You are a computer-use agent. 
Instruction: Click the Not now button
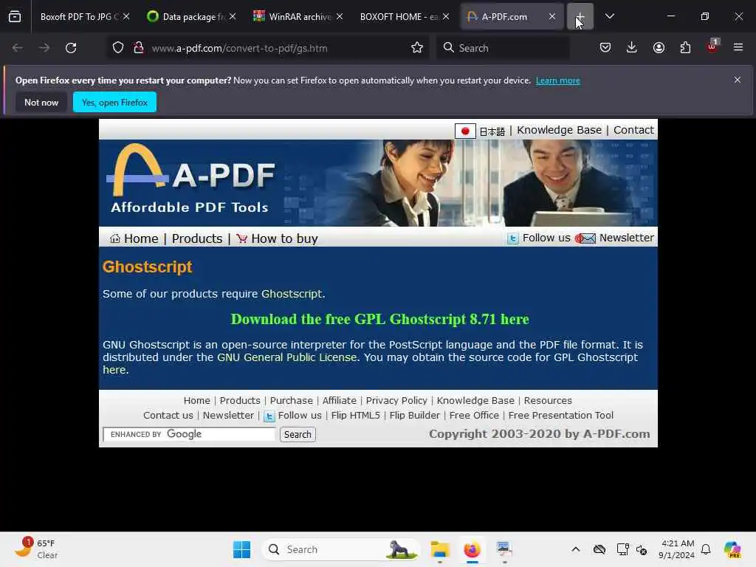[x=41, y=102]
